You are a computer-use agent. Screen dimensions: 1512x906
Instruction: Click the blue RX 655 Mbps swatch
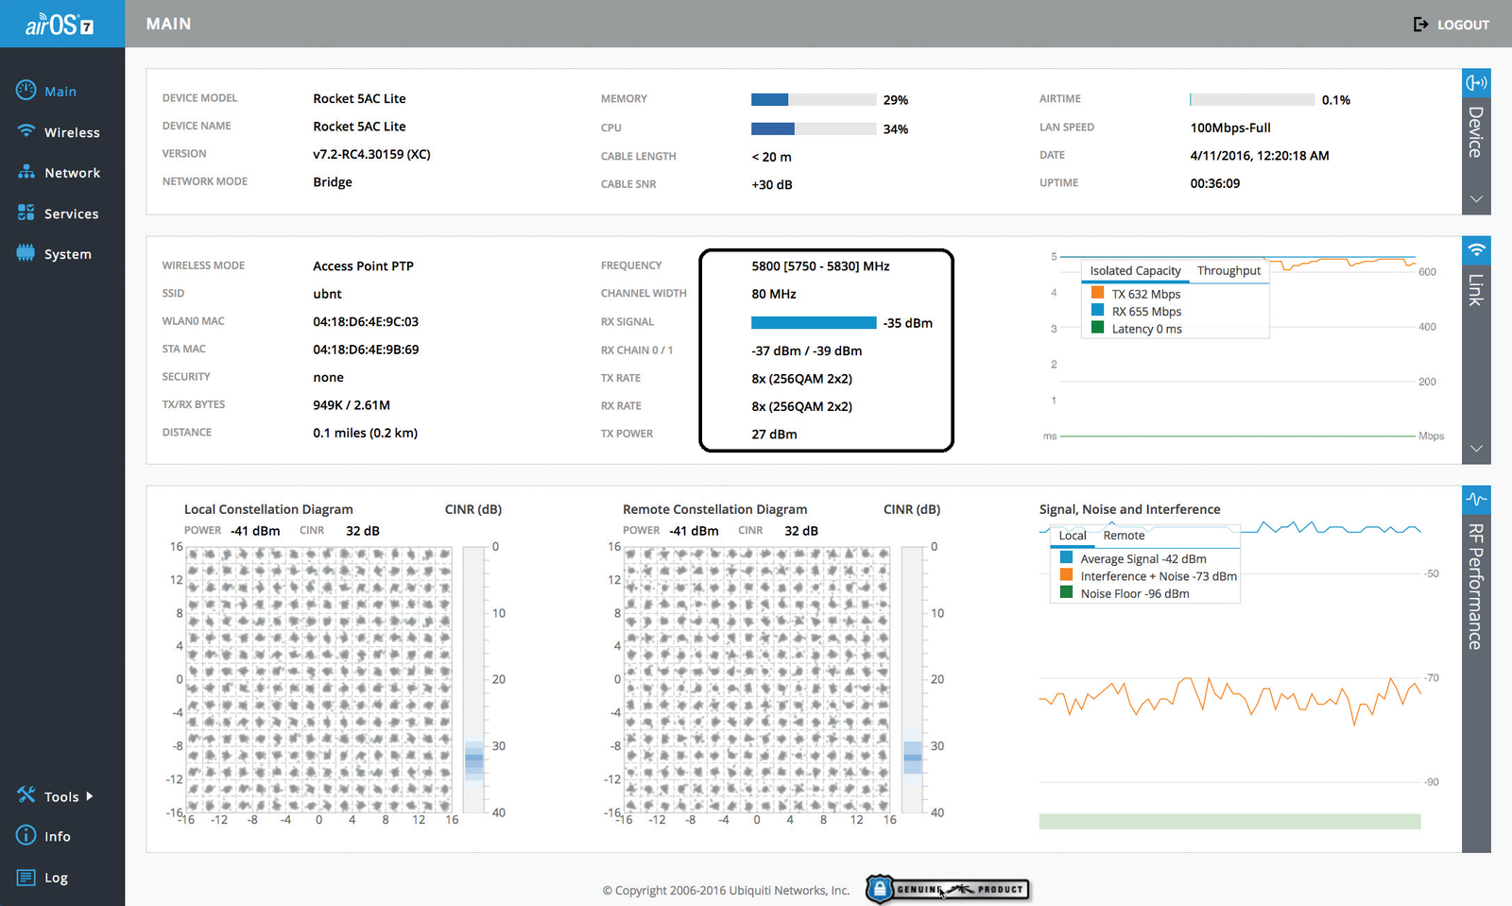pos(1097,310)
